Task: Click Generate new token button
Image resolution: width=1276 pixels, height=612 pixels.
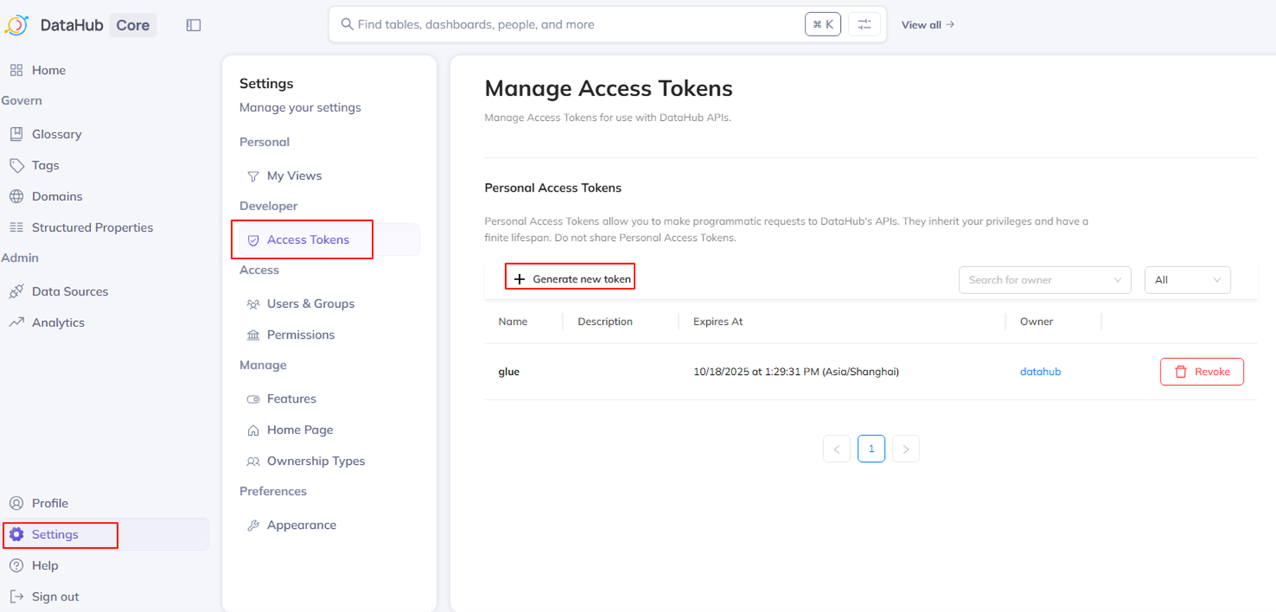Action: click(571, 279)
